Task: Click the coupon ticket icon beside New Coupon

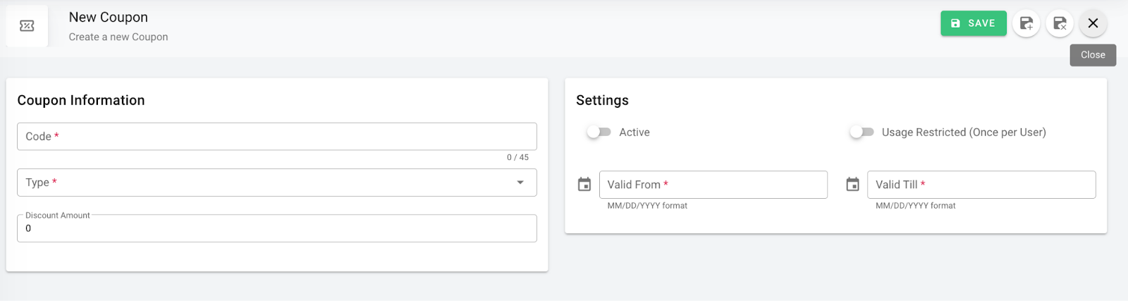Action: 27,26
